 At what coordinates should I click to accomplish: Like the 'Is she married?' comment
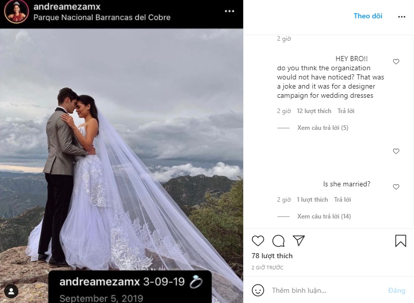tap(396, 187)
